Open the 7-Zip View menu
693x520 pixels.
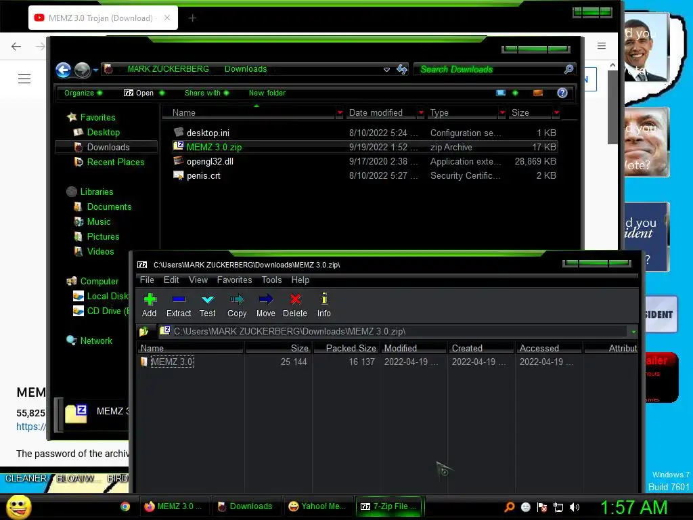[x=198, y=280]
